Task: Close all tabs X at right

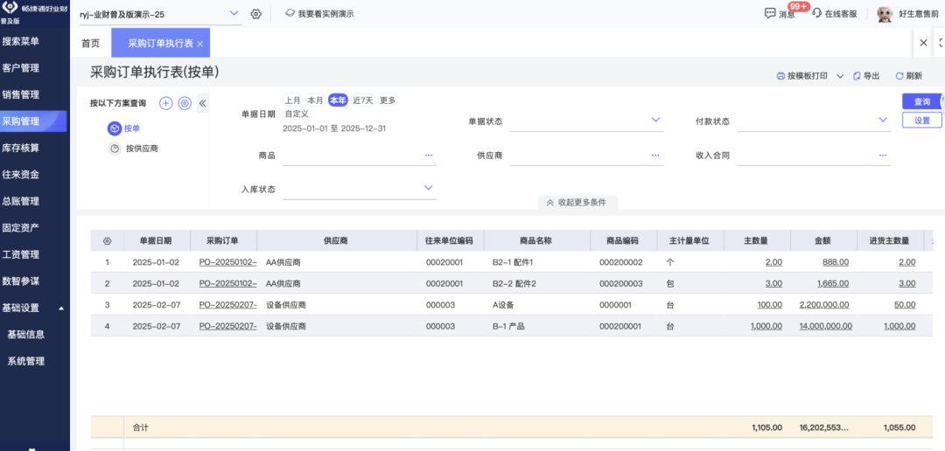Action: [x=923, y=43]
